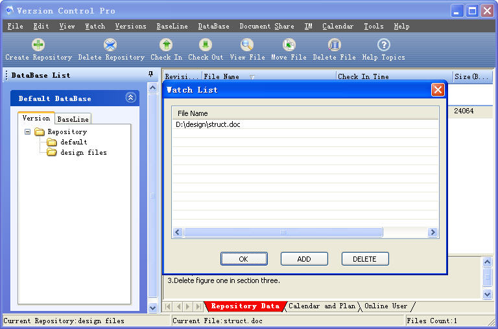Click the DELETE button
This screenshot has width=498, height=329.
(x=364, y=259)
